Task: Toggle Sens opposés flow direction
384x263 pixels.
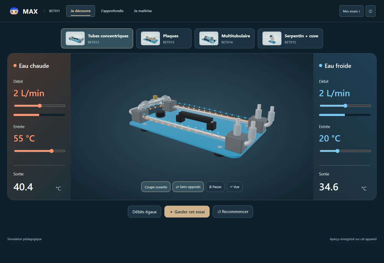Action: pos(188,187)
